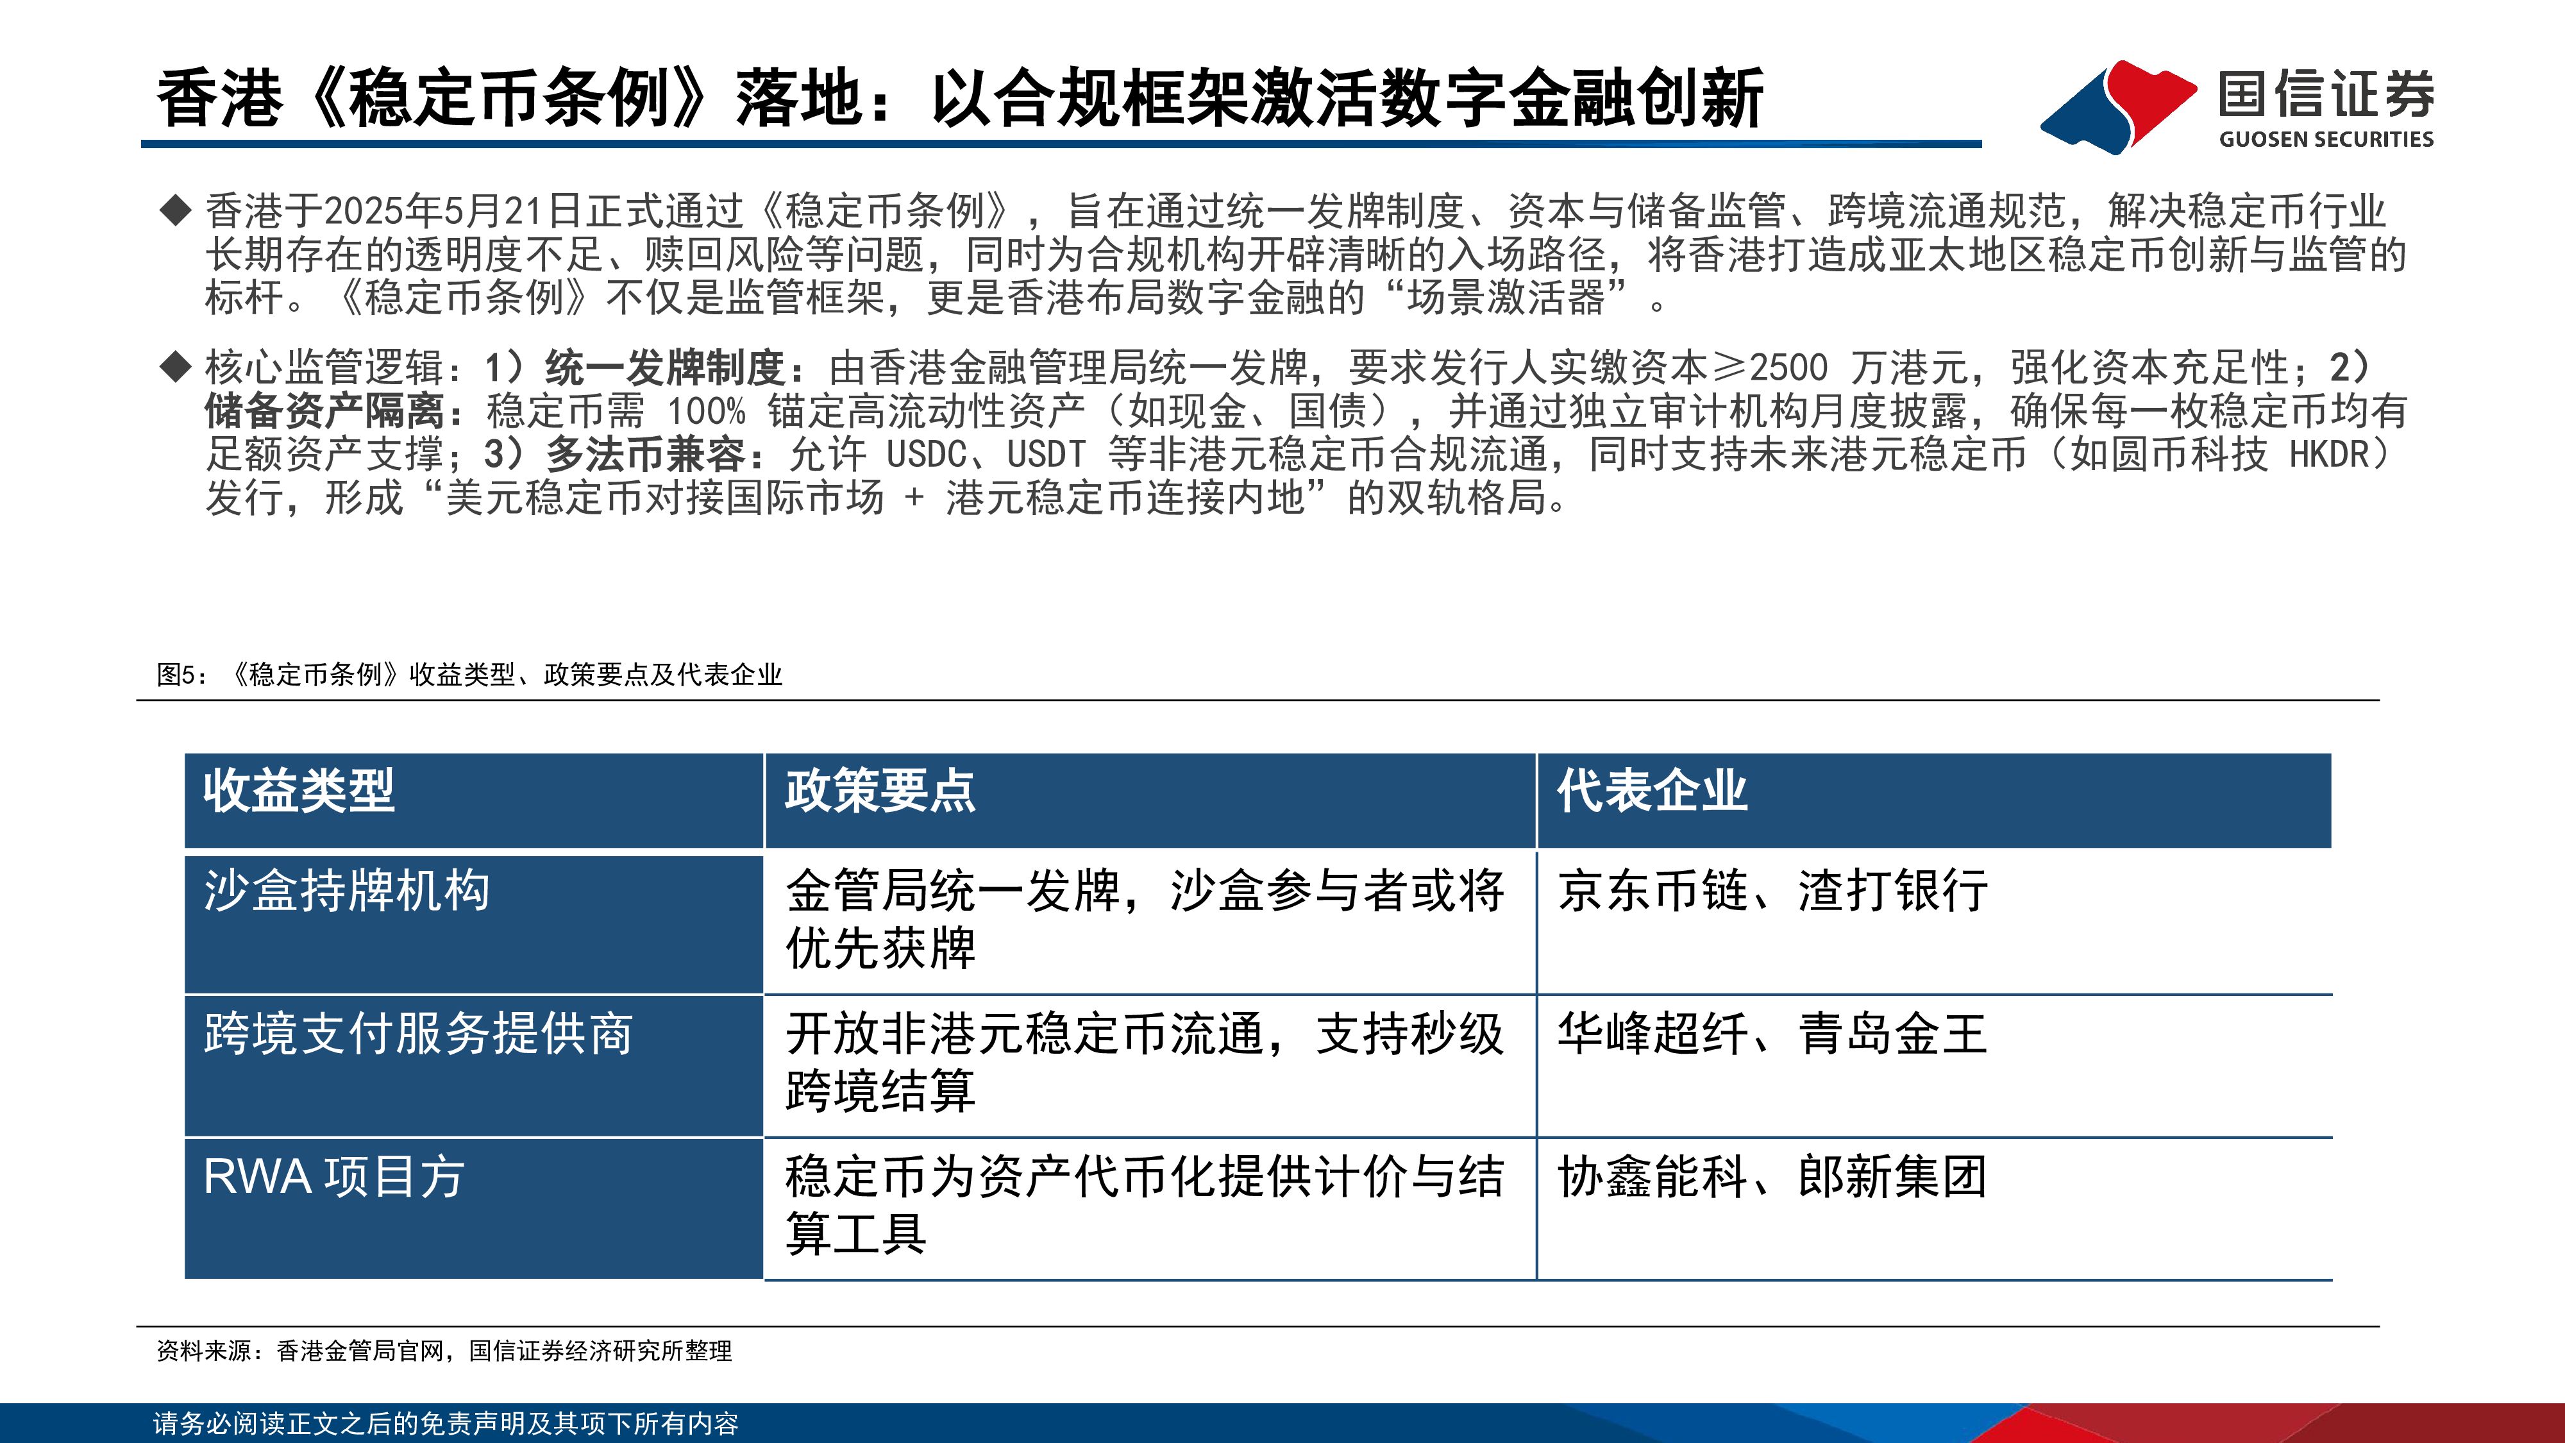
Task: Click the source note 资料来源：香港金管局官网
Action: coord(444,1351)
